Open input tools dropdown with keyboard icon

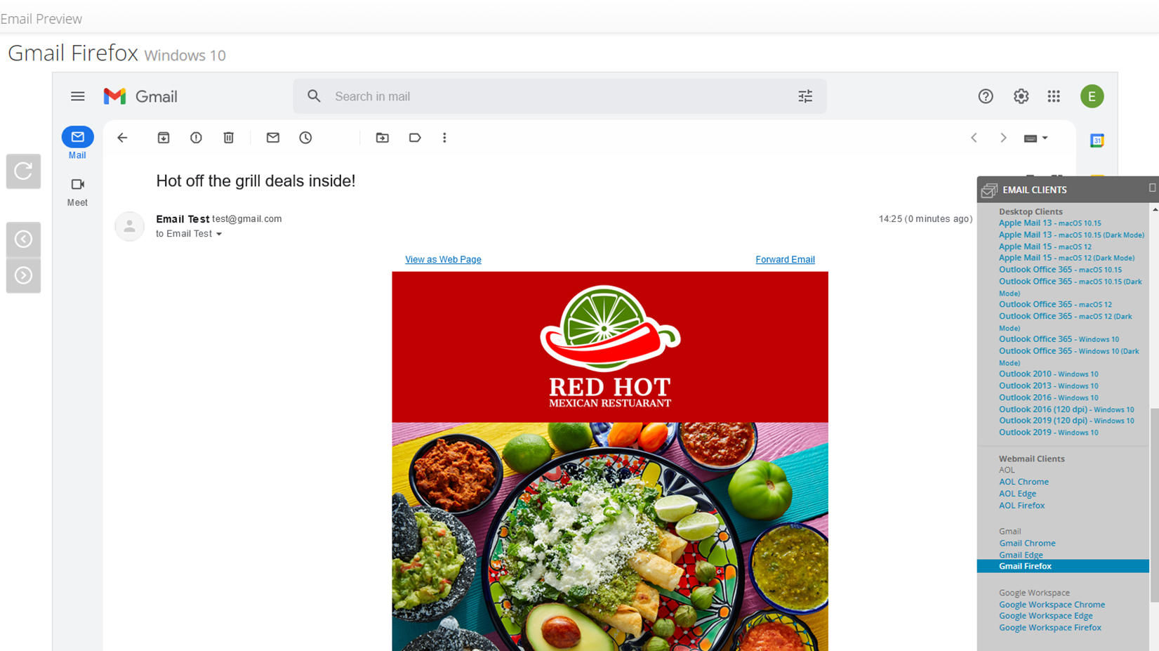[1035, 138]
